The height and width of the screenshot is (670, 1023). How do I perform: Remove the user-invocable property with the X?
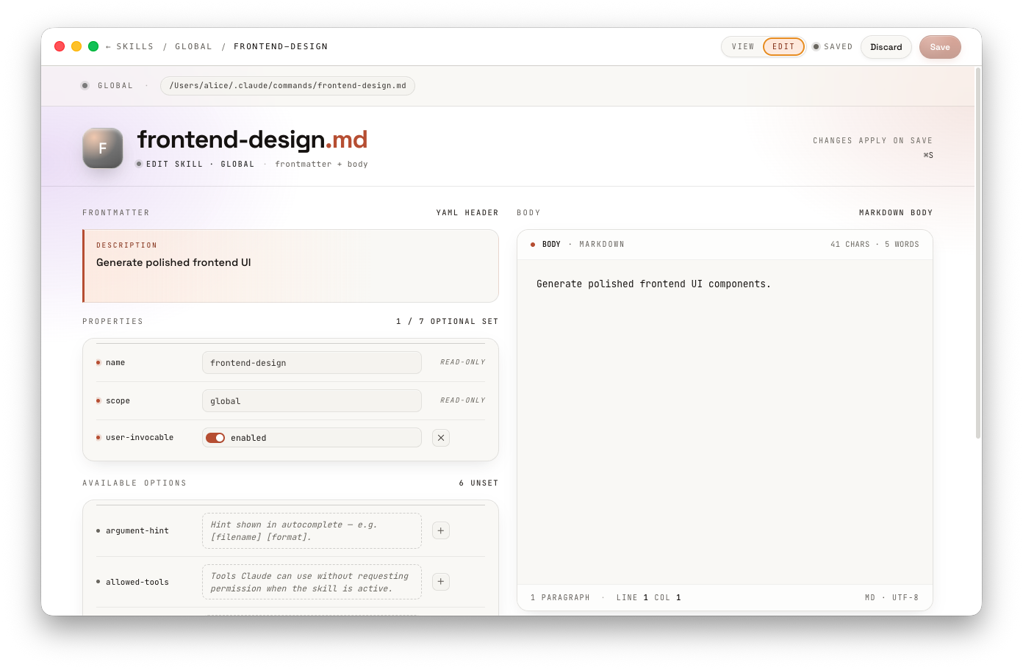(441, 438)
